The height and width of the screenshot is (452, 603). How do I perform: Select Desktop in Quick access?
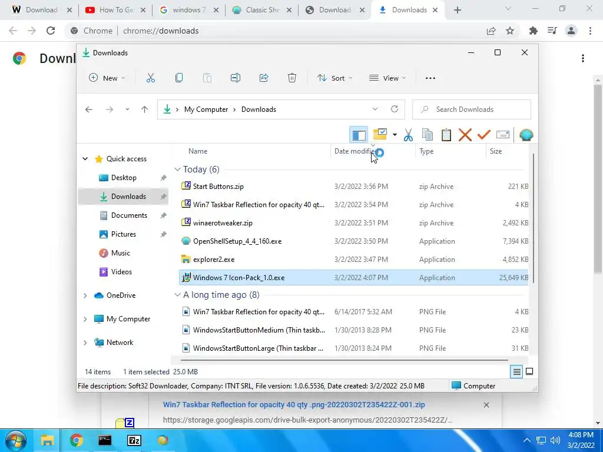click(x=124, y=178)
